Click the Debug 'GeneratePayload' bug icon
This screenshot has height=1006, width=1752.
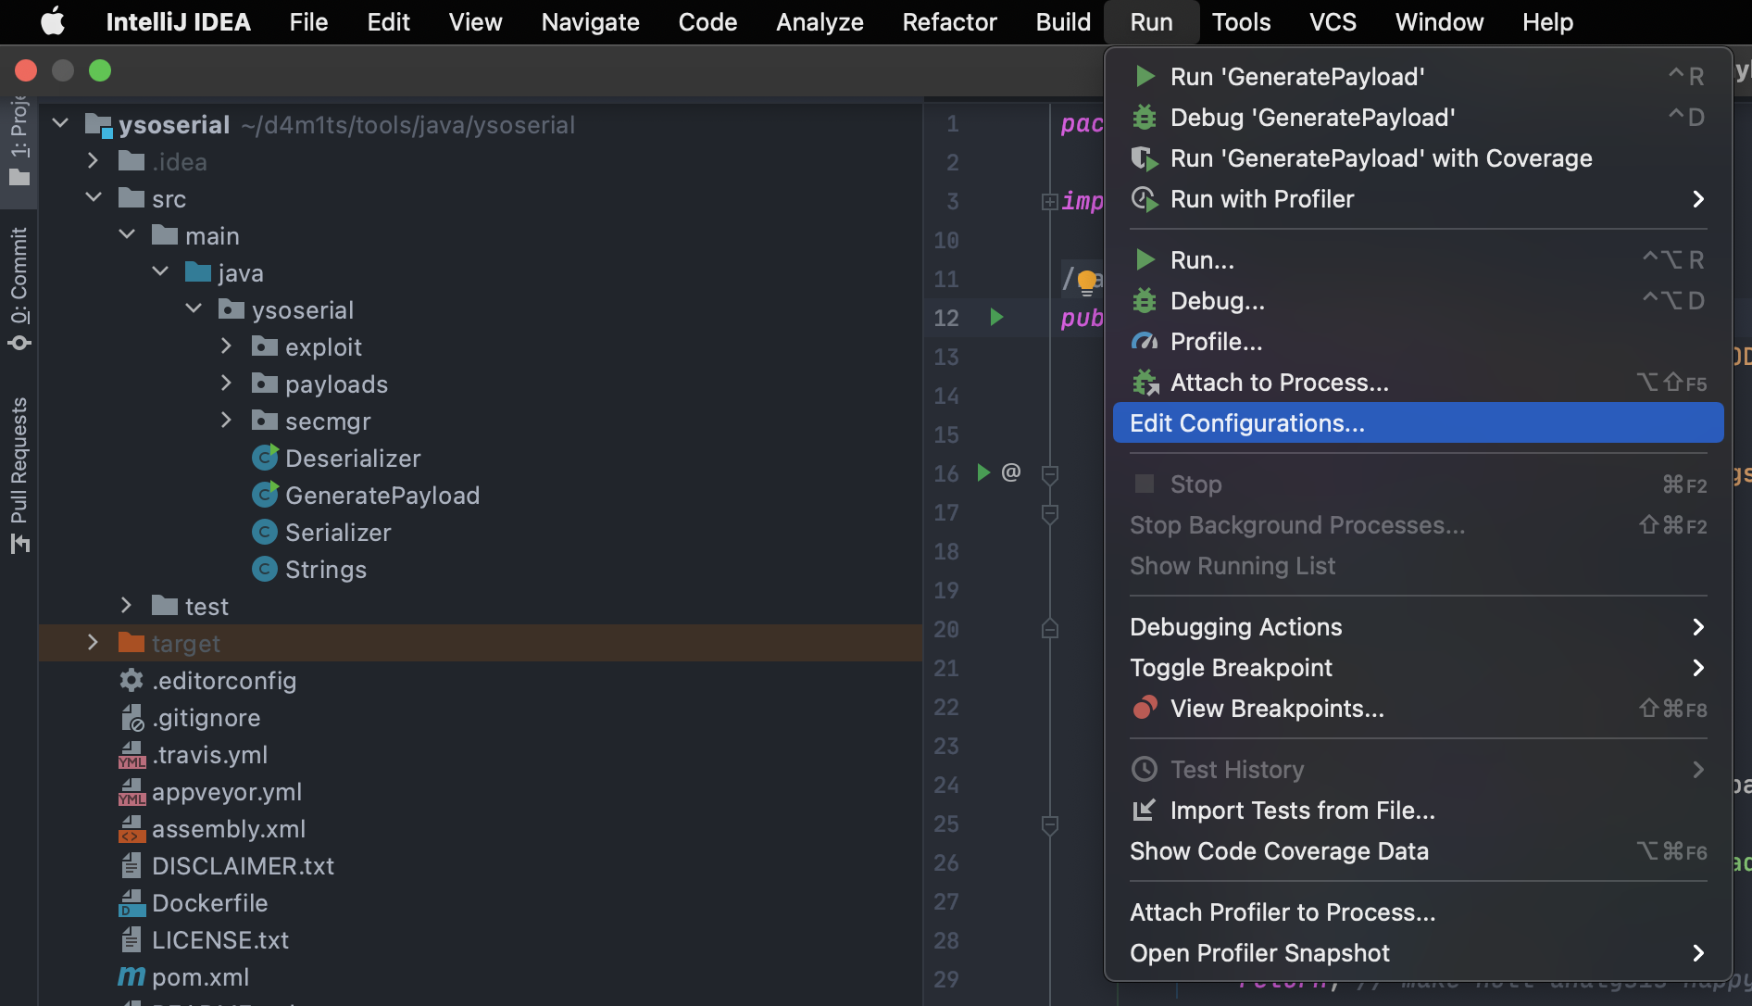[1145, 118]
